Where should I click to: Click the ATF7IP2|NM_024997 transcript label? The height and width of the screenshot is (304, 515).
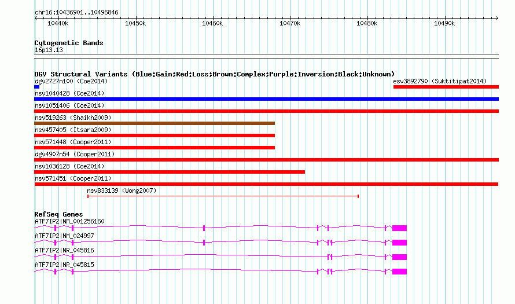[64, 236]
